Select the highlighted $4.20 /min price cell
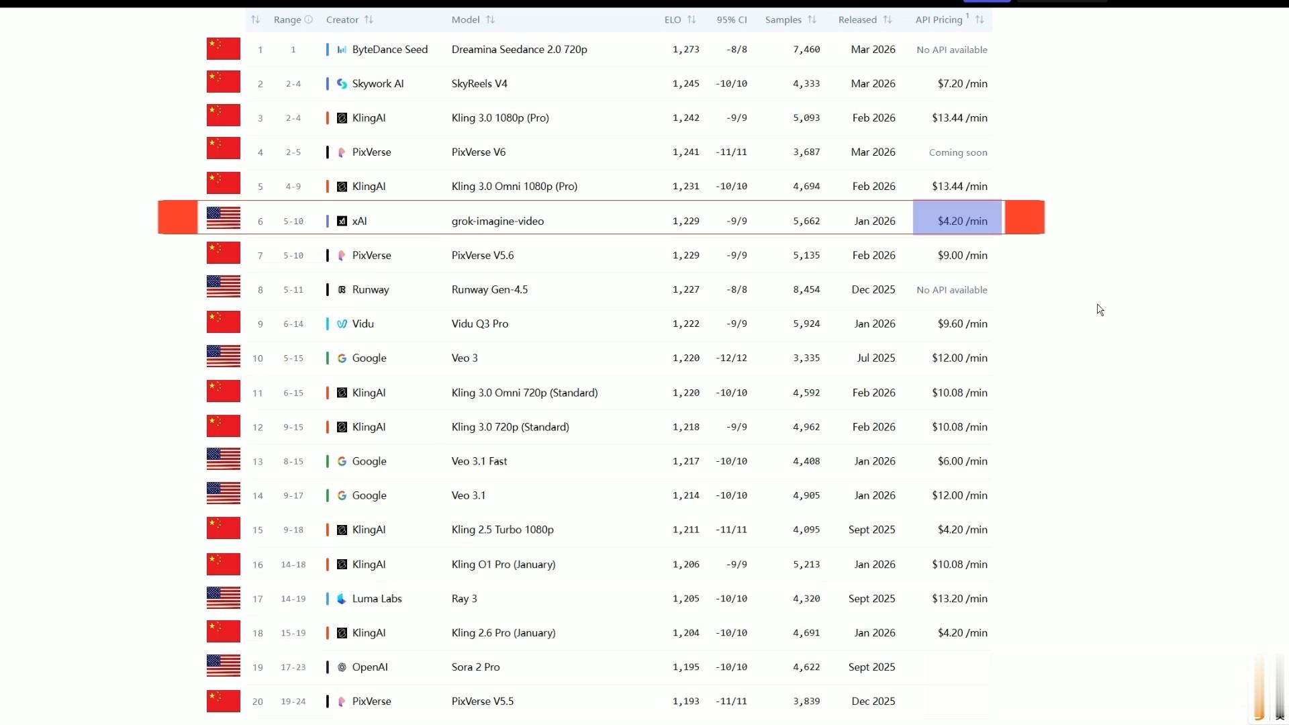The image size is (1289, 725). pyautogui.click(x=957, y=218)
